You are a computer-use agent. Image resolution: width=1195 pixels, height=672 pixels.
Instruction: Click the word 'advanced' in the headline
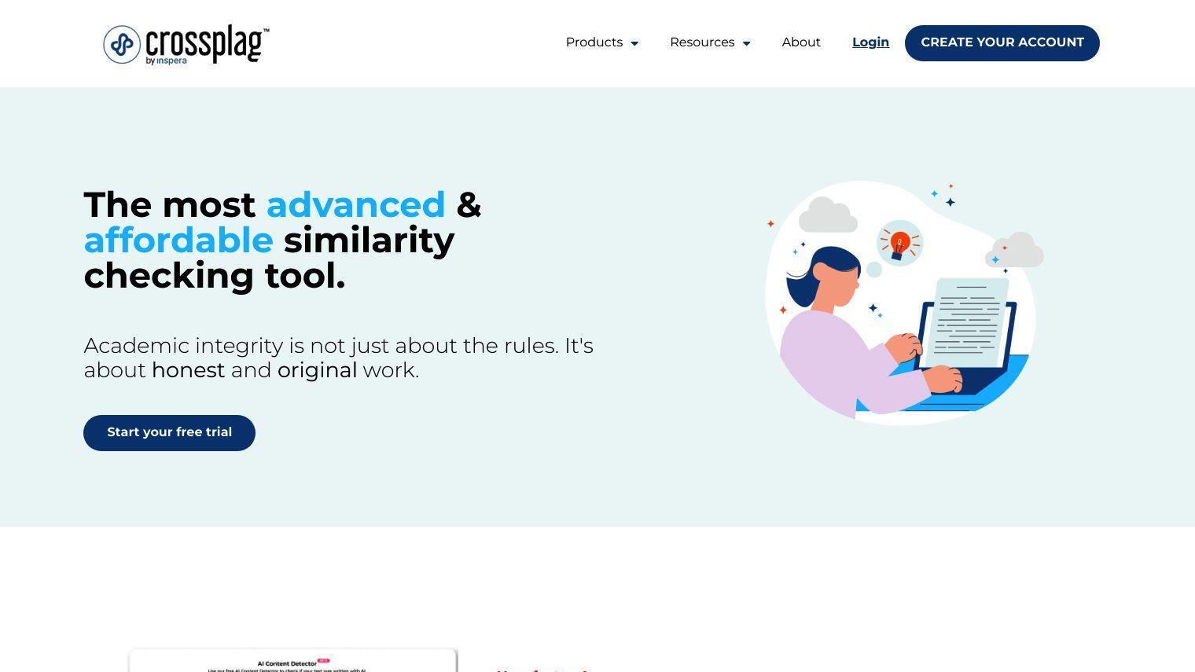pyautogui.click(x=356, y=205)
